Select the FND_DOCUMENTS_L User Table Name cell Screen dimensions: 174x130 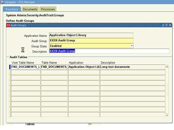click(x=25, y=67)
